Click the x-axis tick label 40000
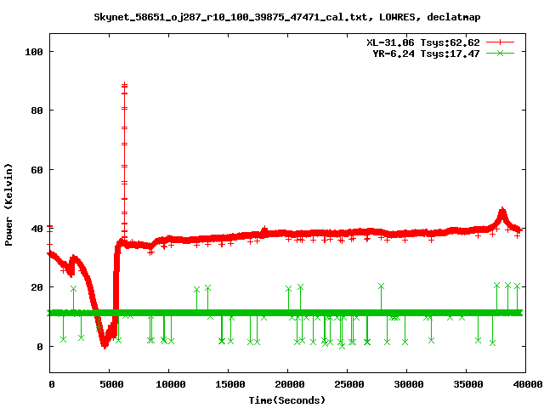 click(528, 384)
